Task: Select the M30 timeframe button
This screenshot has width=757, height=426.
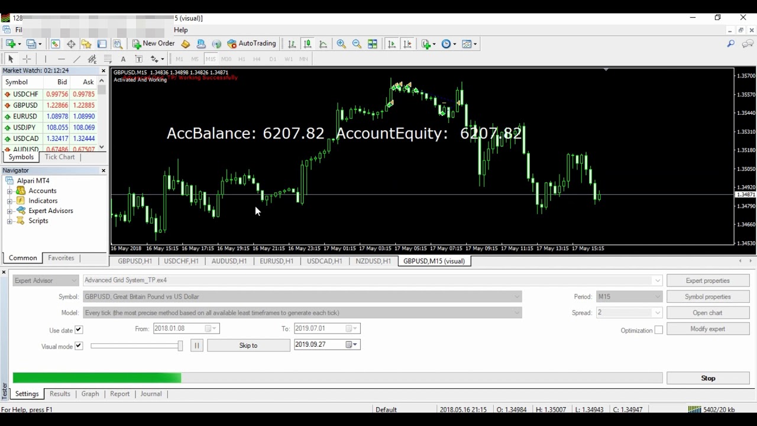Action: click(x=226, y=59)
